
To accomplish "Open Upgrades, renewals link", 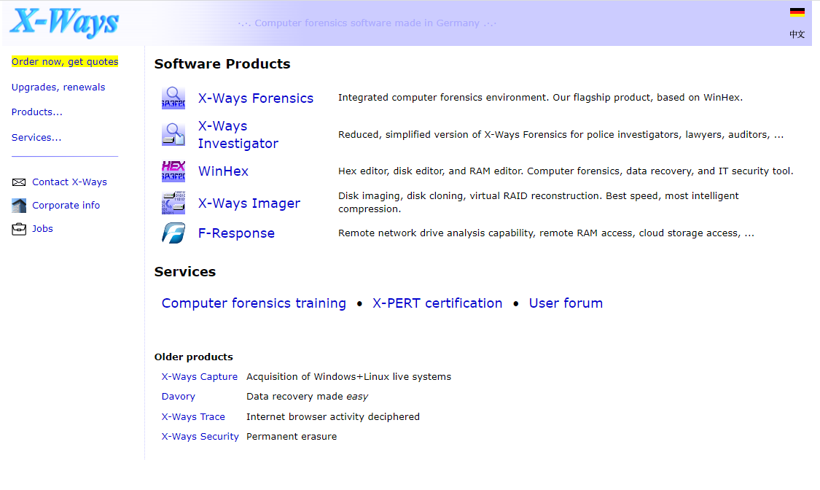I will 58,87.
